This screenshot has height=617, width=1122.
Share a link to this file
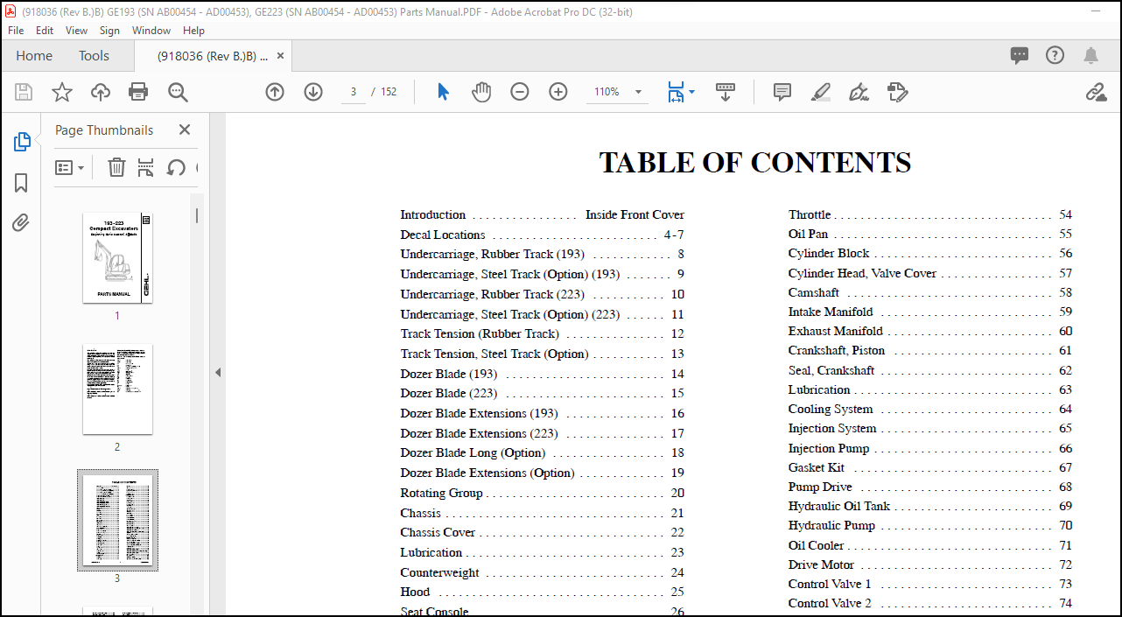1096,92
